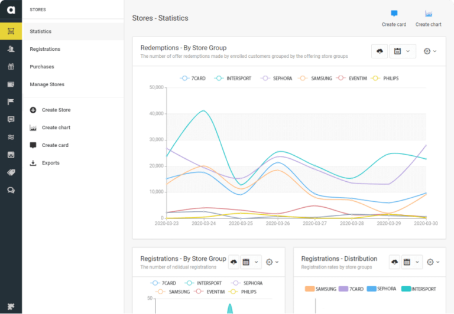The image size is (454, 314).
Task: Go to Registrations in Stores menu
Action: (45, 49)
